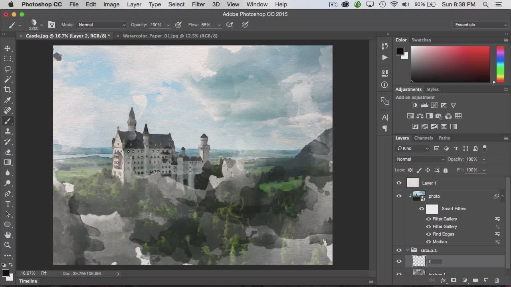Screen dimensions: 511x287
Task: Select the Move tool
Action: tap(8, 48)
